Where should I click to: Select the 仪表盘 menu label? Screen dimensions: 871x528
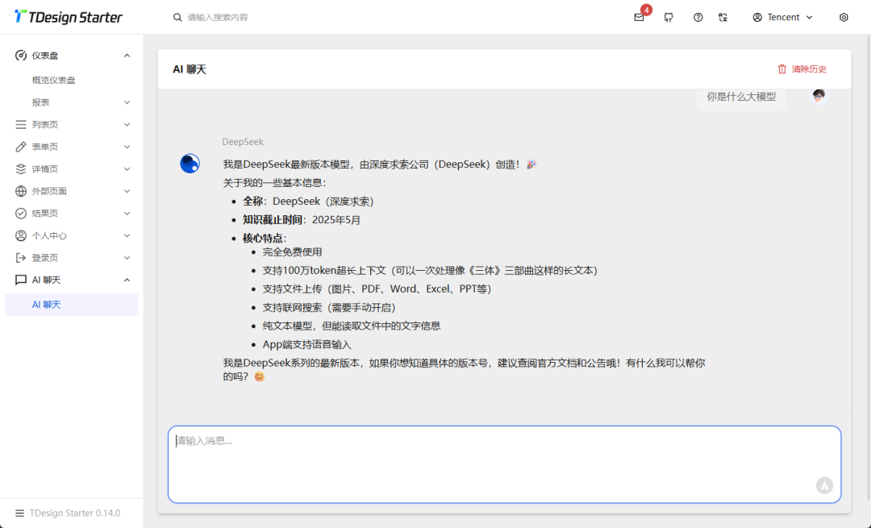pyautogui.click(x=45, y=56)
